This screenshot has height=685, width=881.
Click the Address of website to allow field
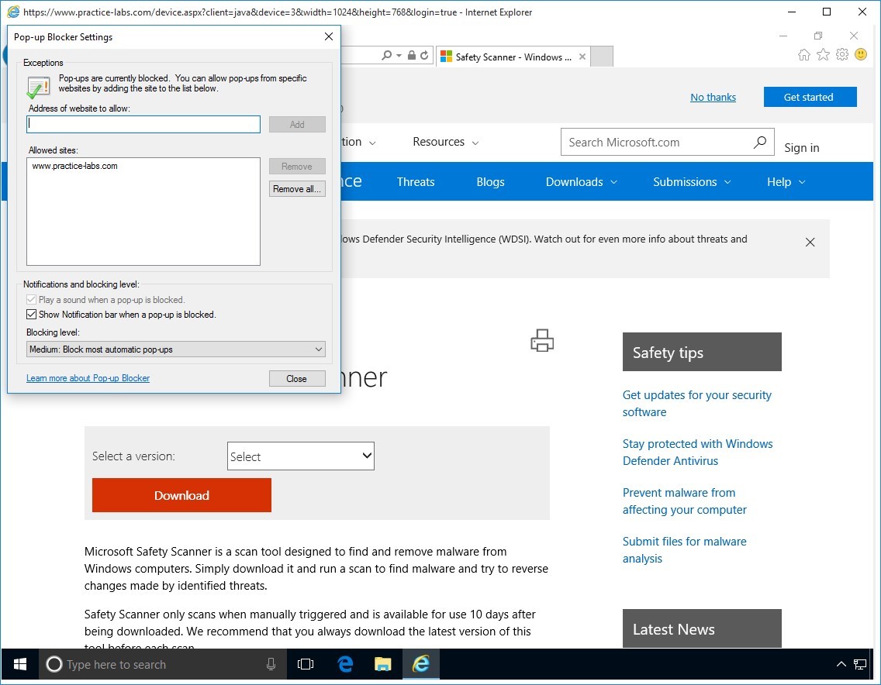coord(143,124)
